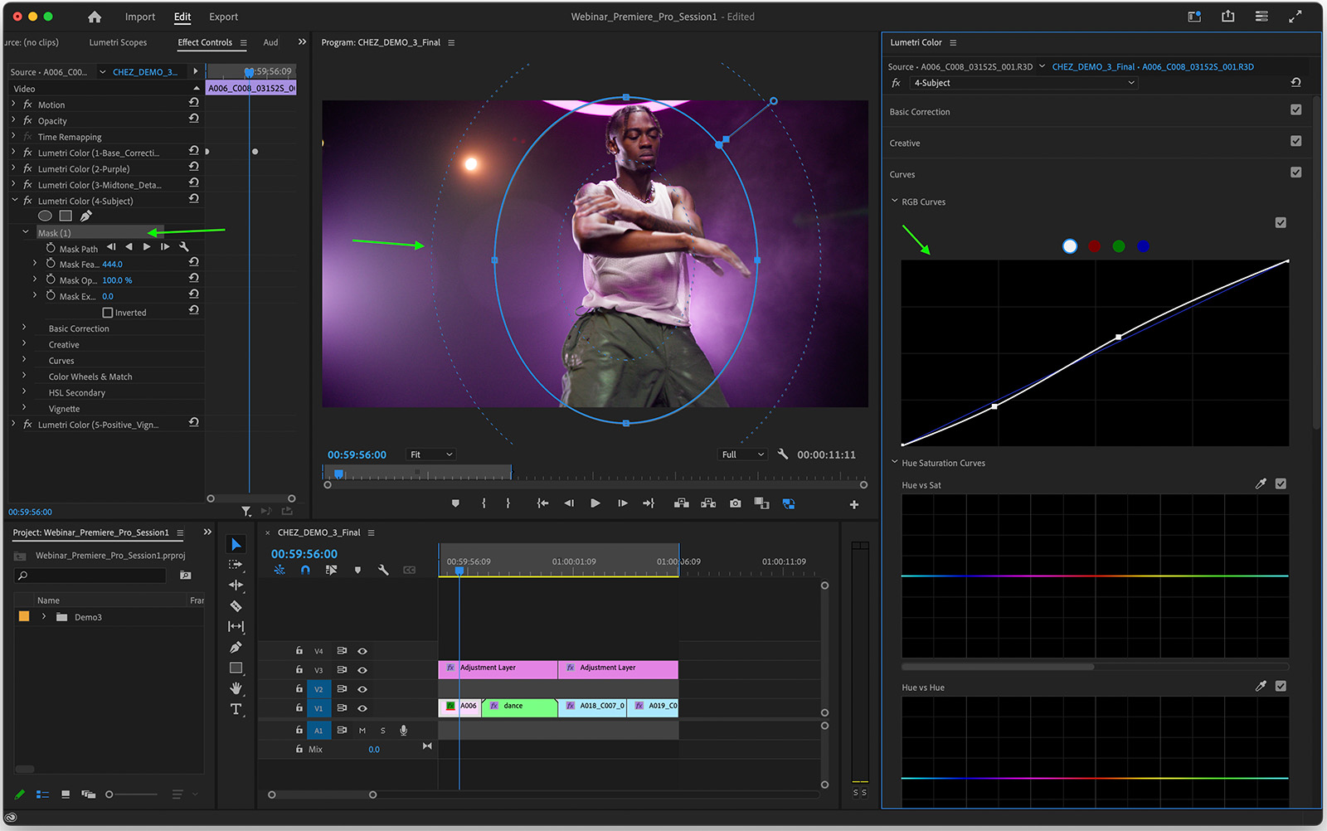Hide the V3 video track with its eye icon

point(362,669)
